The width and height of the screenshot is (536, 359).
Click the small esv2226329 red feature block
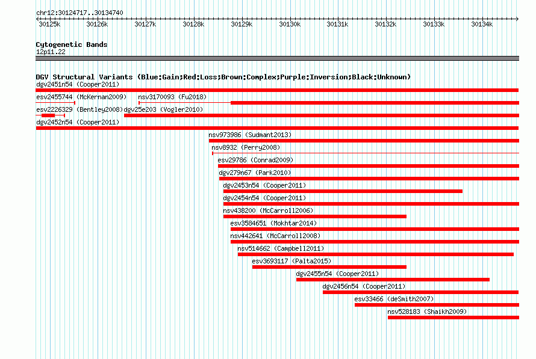[48, 115]
